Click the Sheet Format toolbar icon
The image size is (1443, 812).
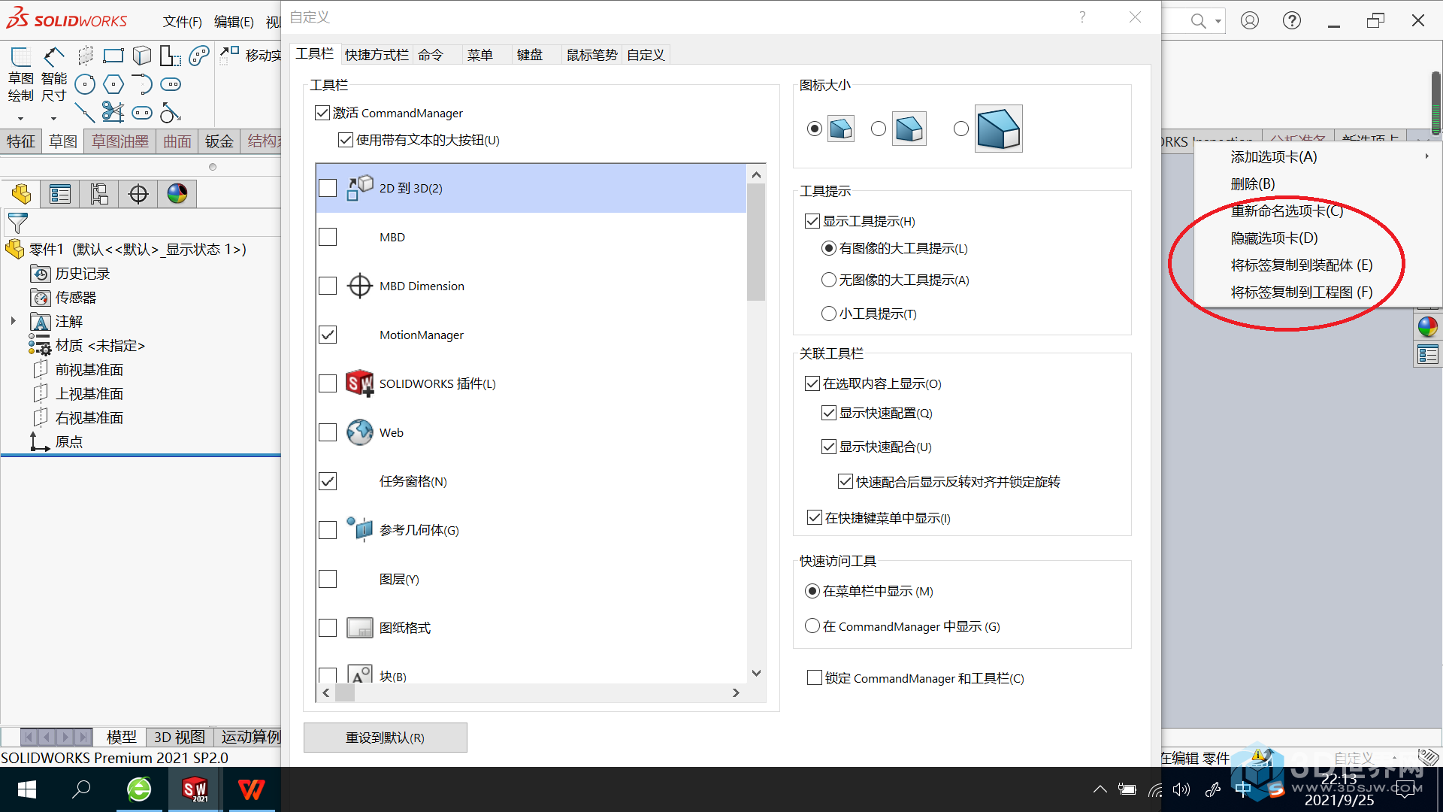tap(360, 628)
